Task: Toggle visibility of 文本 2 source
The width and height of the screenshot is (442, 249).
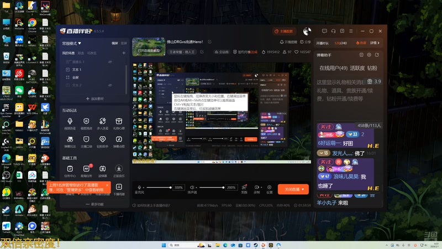Action: [110, 85]
